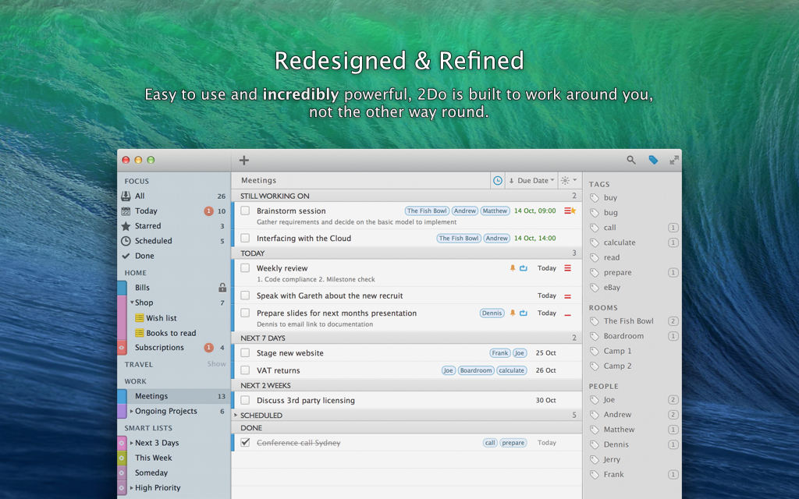Viewport: 799px width, 499px height.
Task: Tick the Speak with Gareth checkbox
Action: click(x=245, y=296)
